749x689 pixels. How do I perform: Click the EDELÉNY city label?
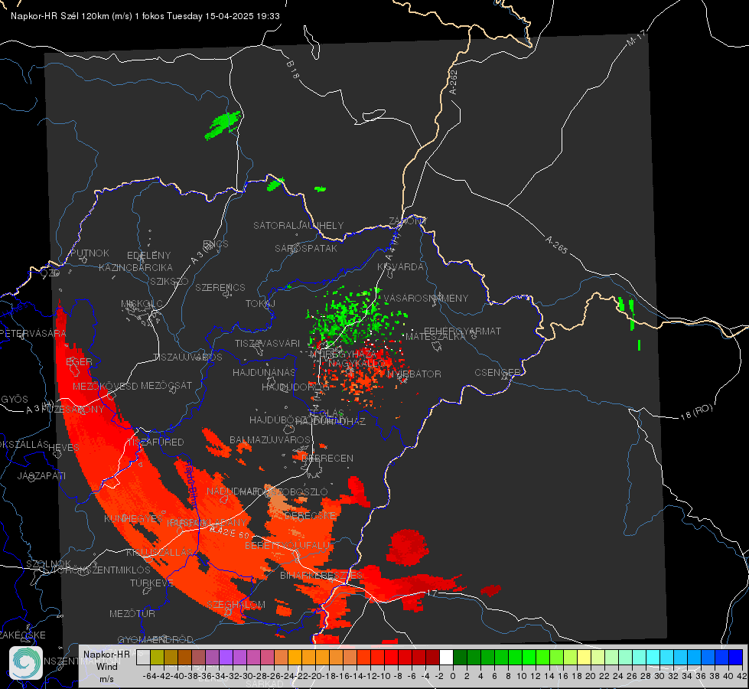148,256
